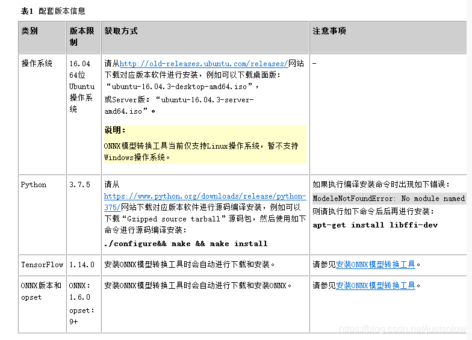Click TensorFlow row 自动进行下载和安装 description
Screen dimensions: 472x340
(189, 265)
